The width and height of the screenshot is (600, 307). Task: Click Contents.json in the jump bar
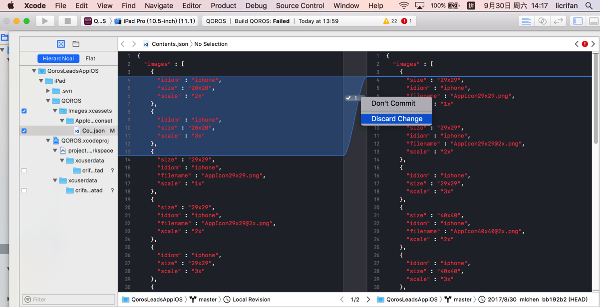[x=166, y=44]
